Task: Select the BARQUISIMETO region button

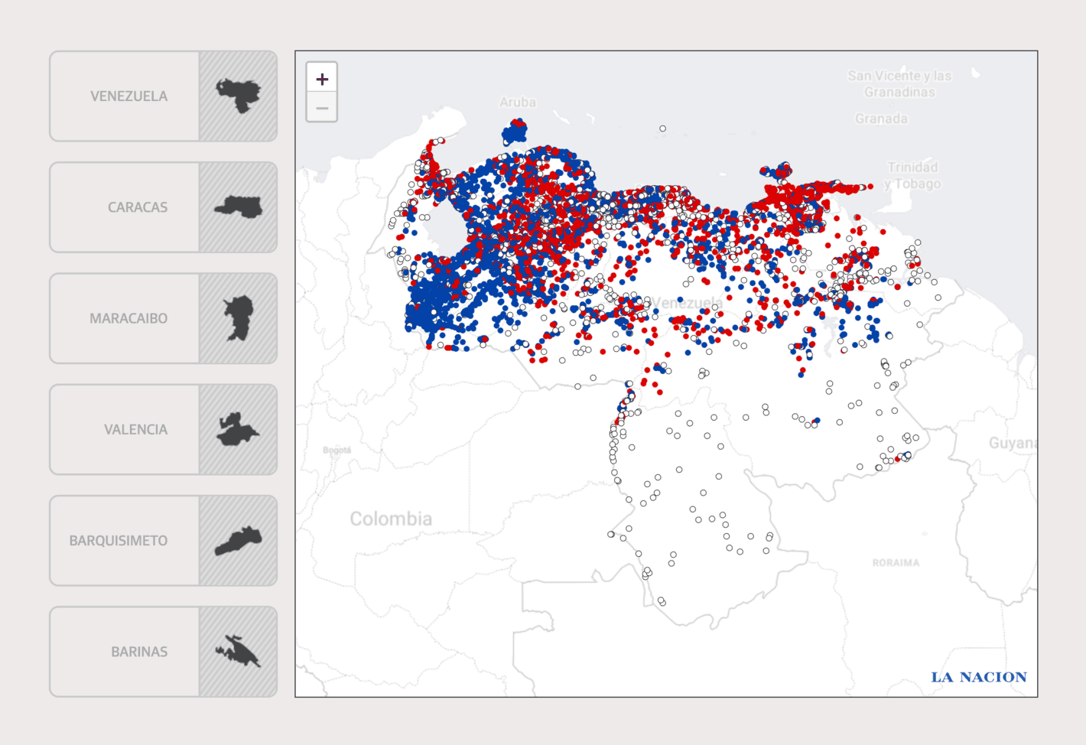Action: tap(163, 541)
